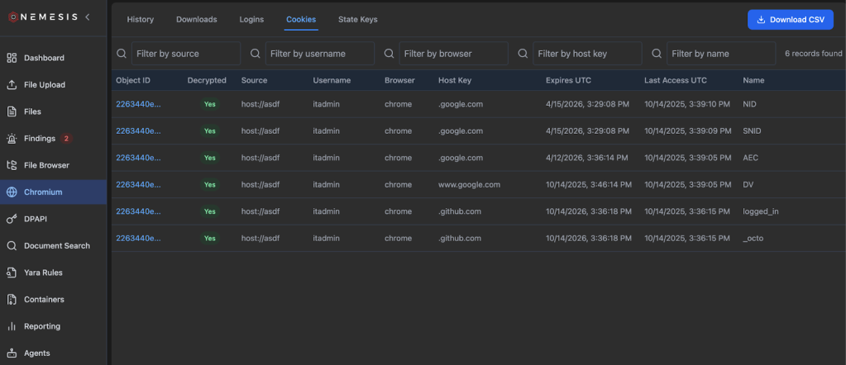Image resolution: width=846 pixels, height=365 pixels.
Task: Open Object ID link for logged_in cookie
Action: (x=138, y=211)
